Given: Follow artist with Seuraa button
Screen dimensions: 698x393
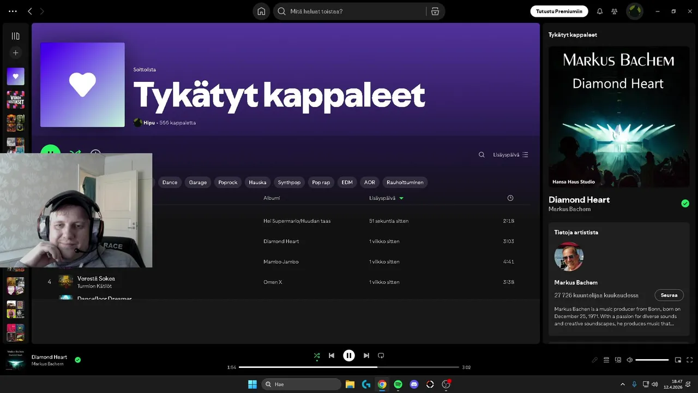Looking at the screenshot, I should [x=669, y=295].
